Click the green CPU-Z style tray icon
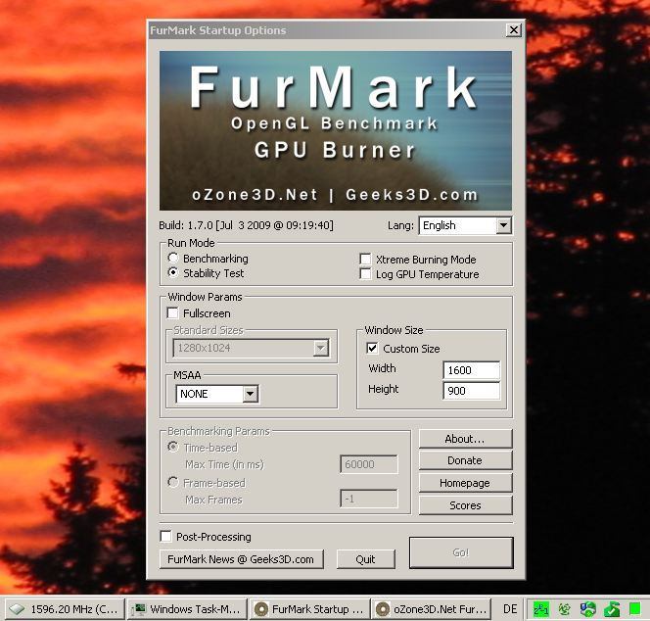This screenshot has width=650, height=621. click(x=541, y=609)
